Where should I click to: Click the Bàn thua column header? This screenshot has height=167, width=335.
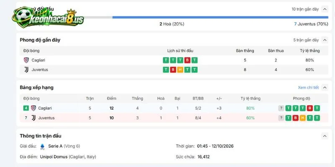tap(276, 51)
